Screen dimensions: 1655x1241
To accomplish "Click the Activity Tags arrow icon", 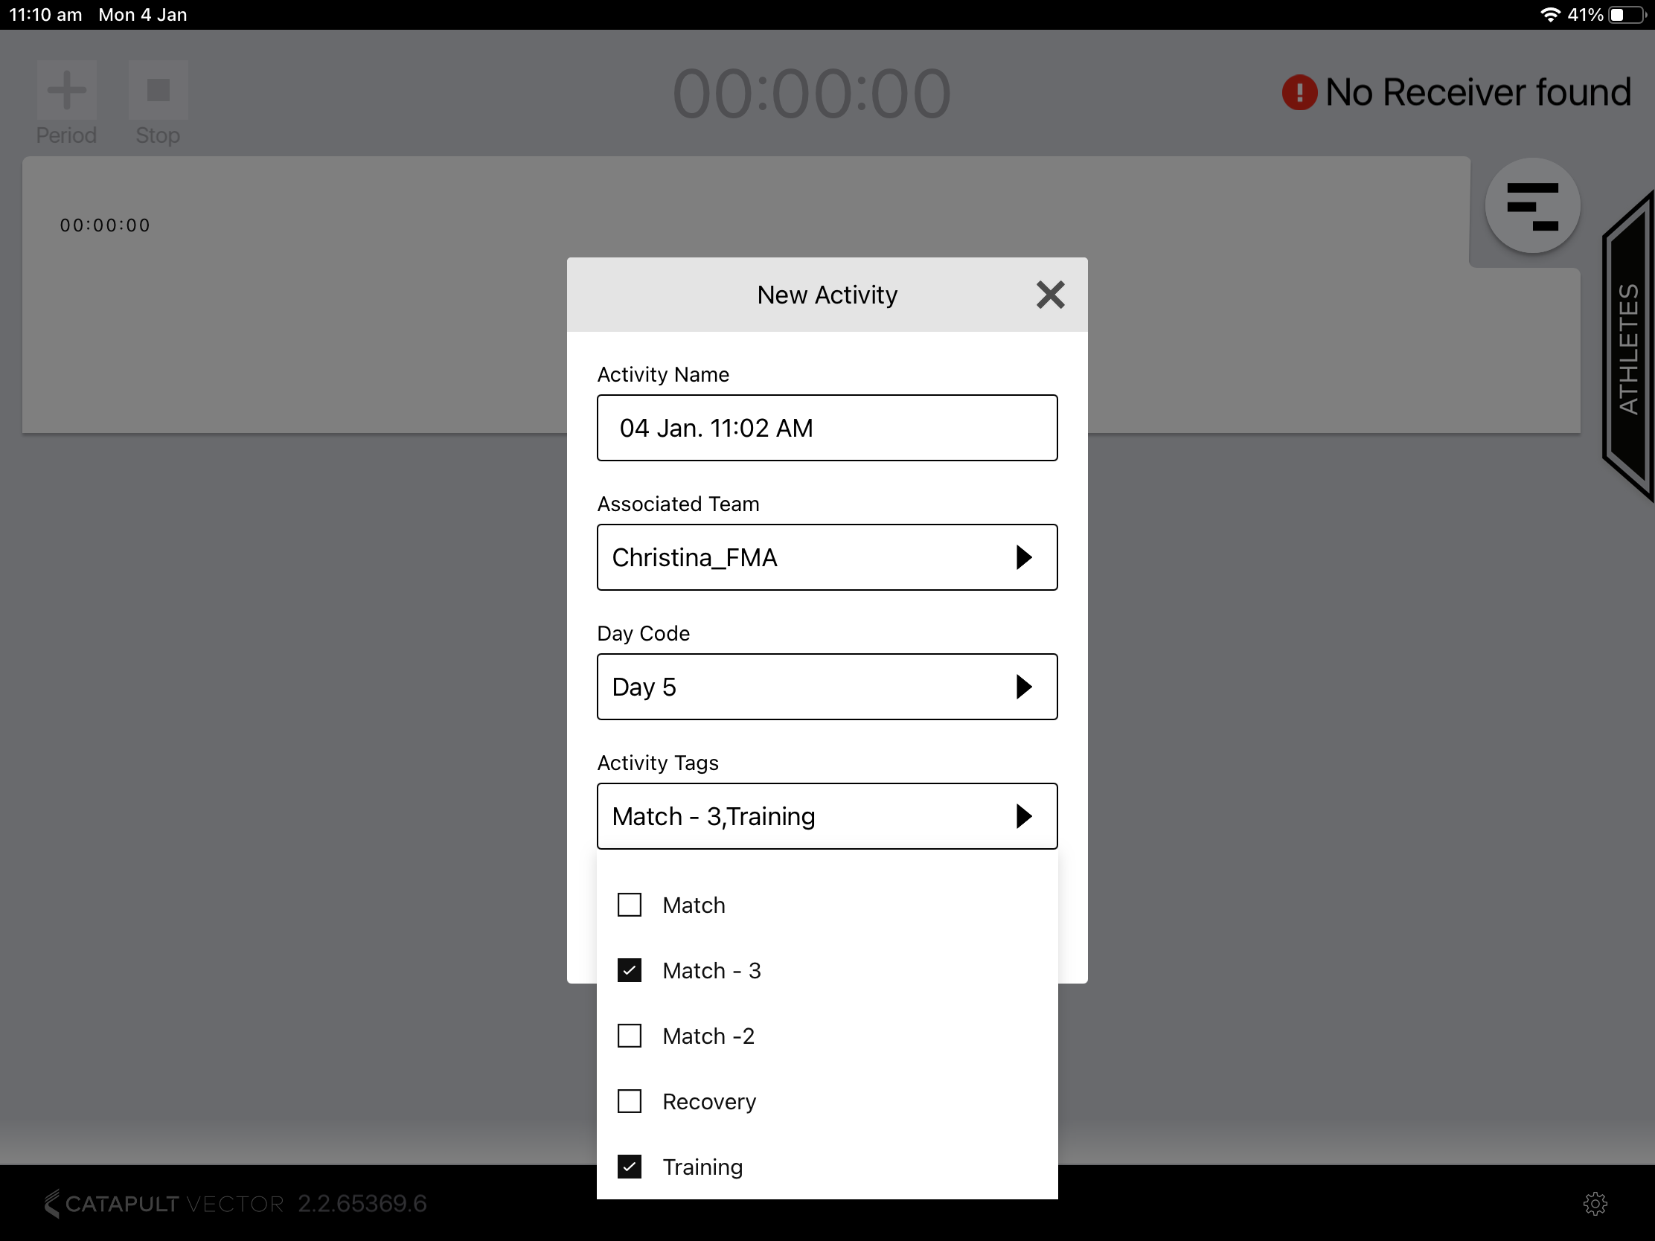I will 1023,816.
